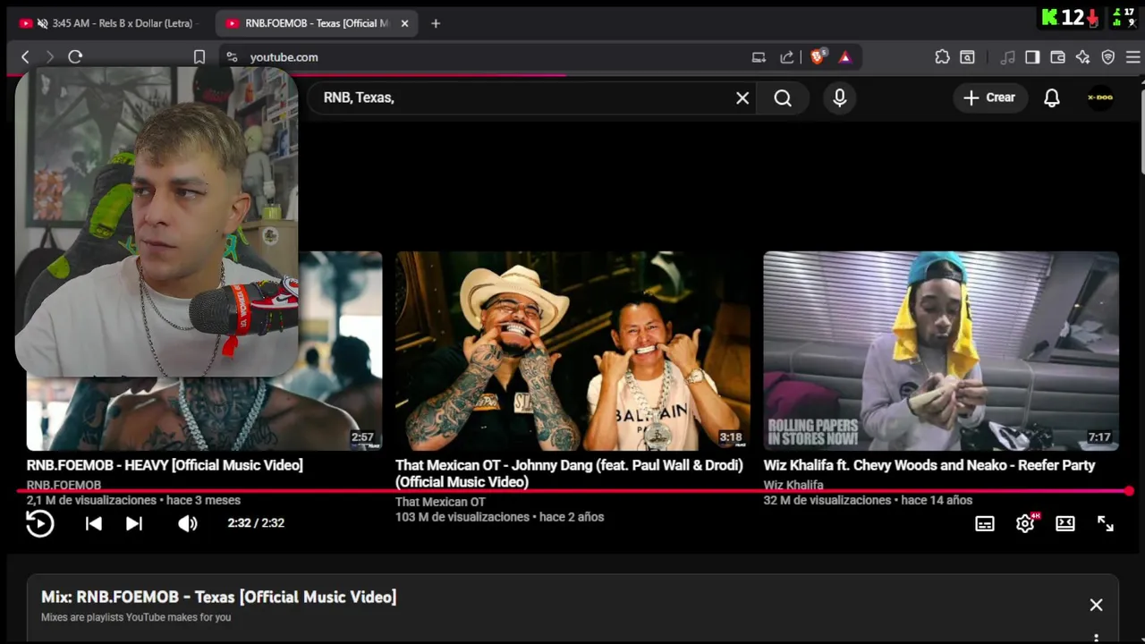Viewport: 1145px width, 644px height.
Task: Open the browser hamburger main menu
Action: (1132, 57)
